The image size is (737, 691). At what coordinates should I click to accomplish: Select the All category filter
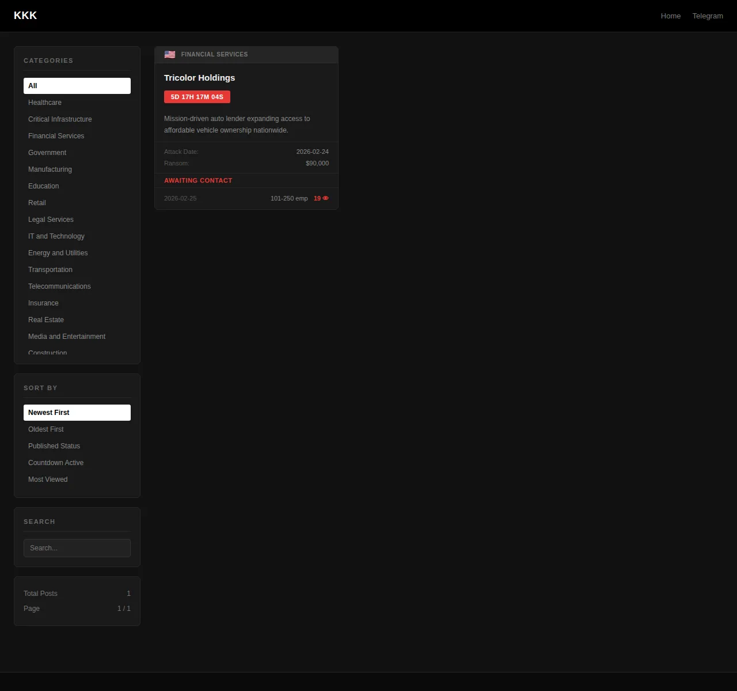77,86
